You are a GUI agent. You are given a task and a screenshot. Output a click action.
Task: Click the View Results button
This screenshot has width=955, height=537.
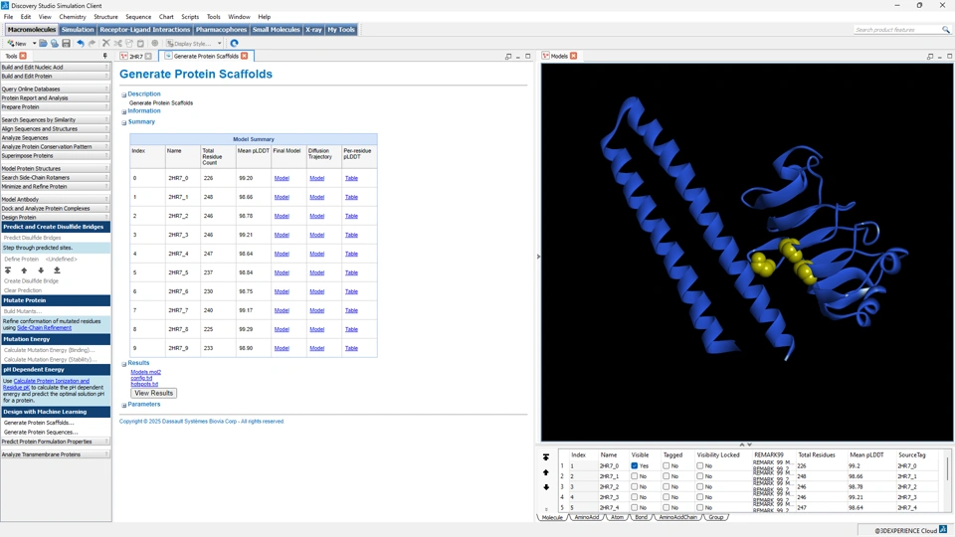coord(153,394)
